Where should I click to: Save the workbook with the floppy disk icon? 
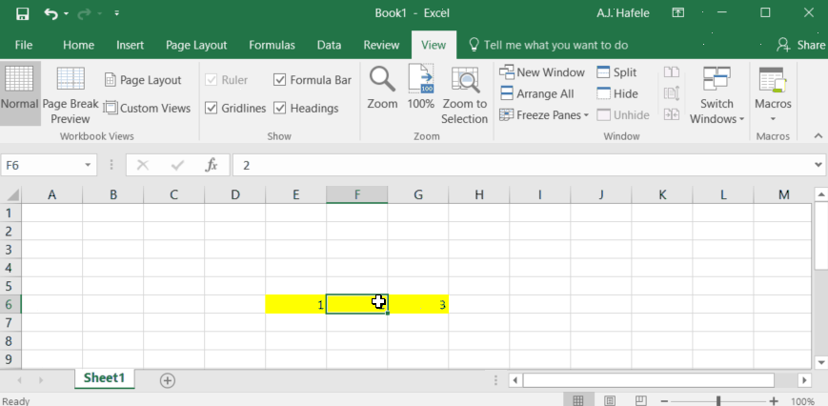coord(22,13)
